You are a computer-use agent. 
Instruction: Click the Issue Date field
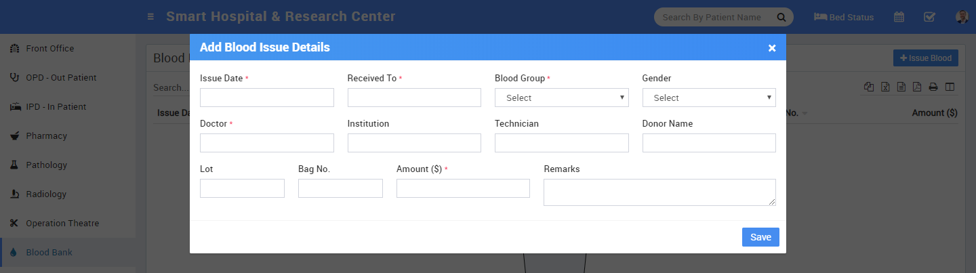[x=266, y=98]
